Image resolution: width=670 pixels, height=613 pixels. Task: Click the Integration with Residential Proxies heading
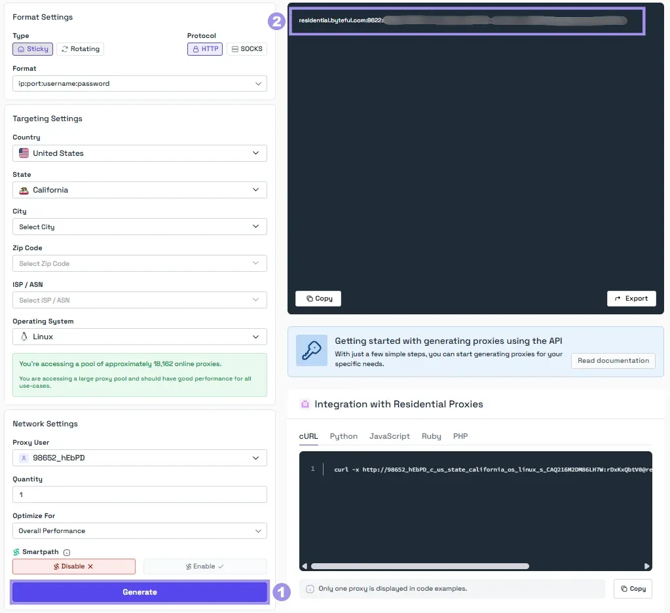click(x=399, y=404)
